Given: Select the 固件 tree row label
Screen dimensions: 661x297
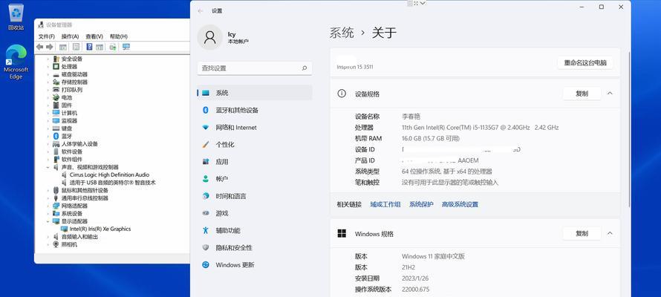Looking at the screenshot, I should click(x=67, y=105).
